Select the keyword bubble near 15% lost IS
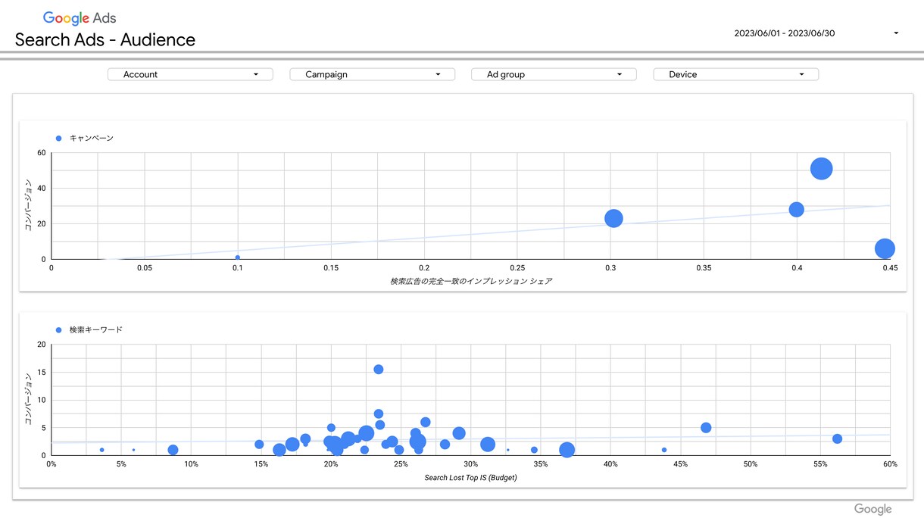924x518 pixels. click(259, 445)
